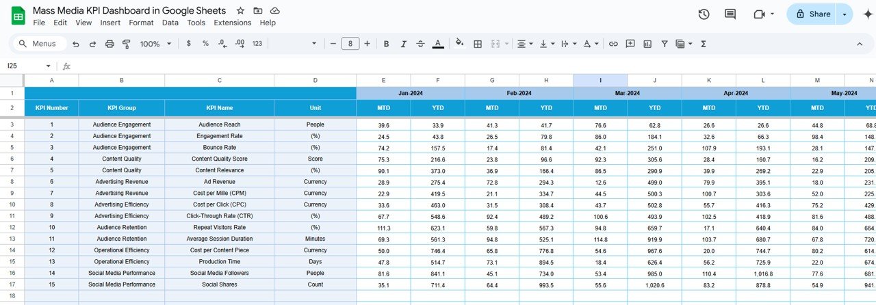Decrease decimal places
The height and width of the screenshot is (305, 876).
[222, 44]
